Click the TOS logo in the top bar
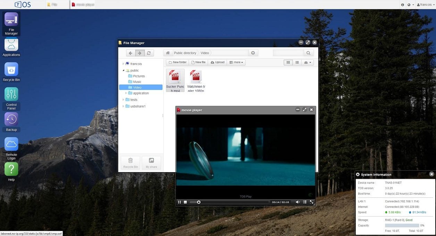 click(x=23, y=5)
